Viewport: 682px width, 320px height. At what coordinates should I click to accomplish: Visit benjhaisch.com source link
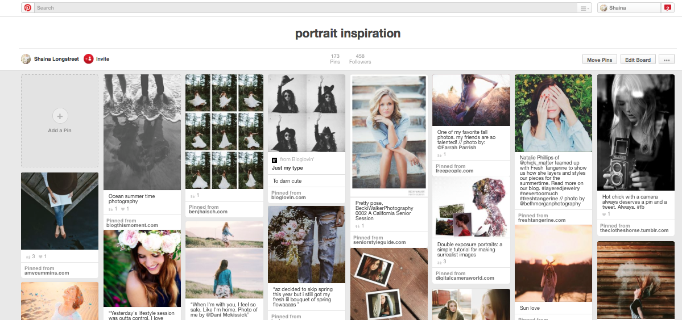click(x=208, y=212)
